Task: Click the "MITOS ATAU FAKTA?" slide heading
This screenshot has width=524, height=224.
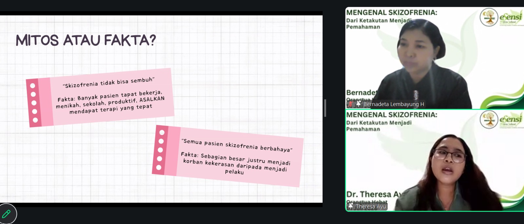Action: (86, 40)
